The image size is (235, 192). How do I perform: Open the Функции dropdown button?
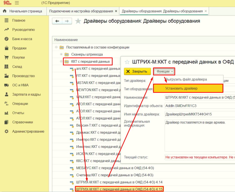point(164,71)
